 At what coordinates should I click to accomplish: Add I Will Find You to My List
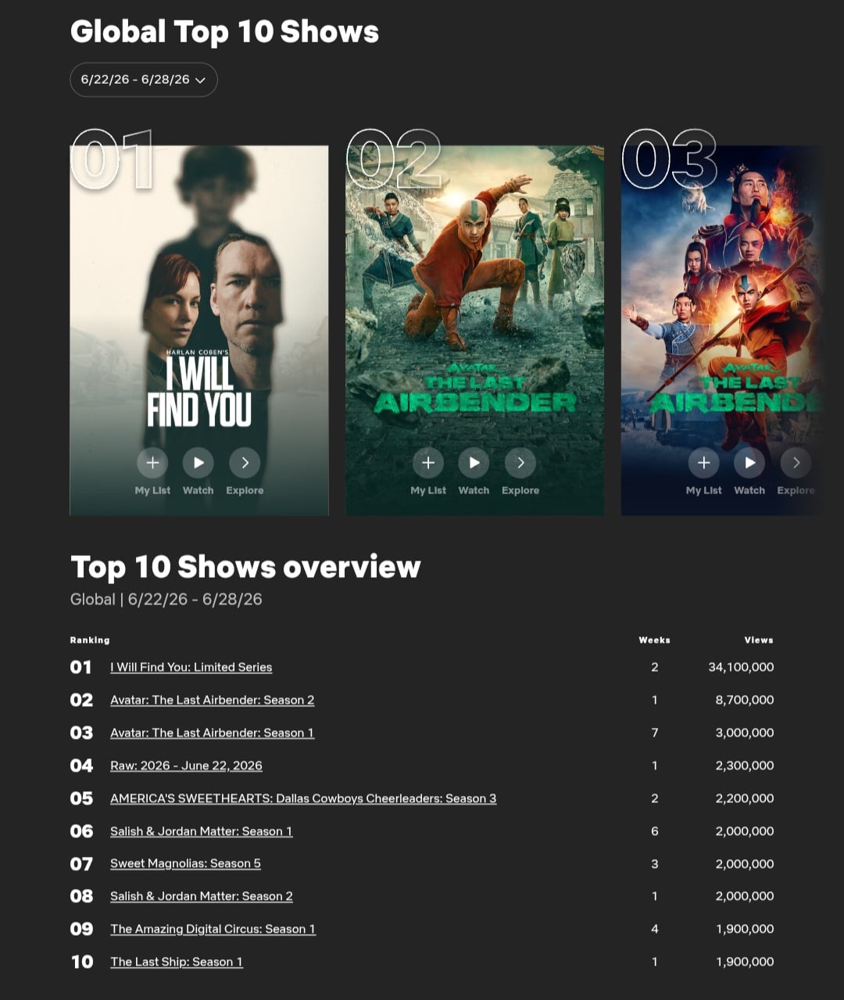tap(152, 463)
